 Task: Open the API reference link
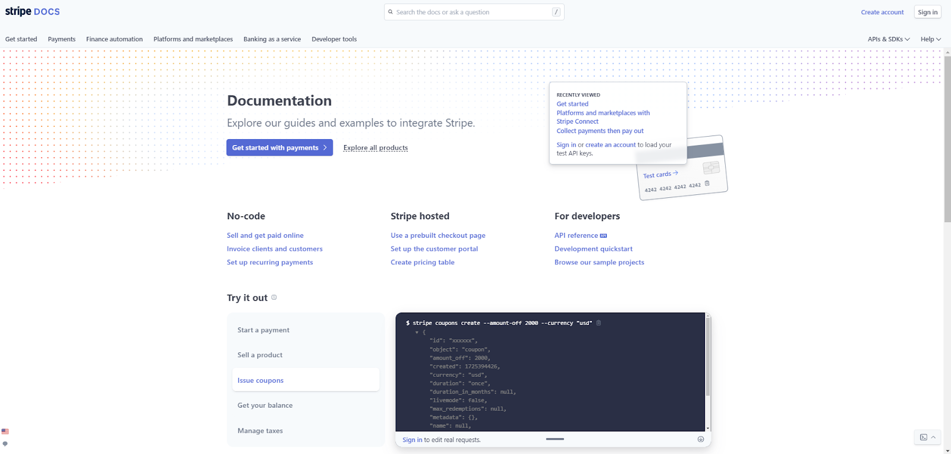576,235
